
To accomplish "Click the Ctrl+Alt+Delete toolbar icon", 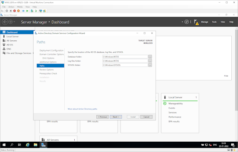I will point(2,11).
